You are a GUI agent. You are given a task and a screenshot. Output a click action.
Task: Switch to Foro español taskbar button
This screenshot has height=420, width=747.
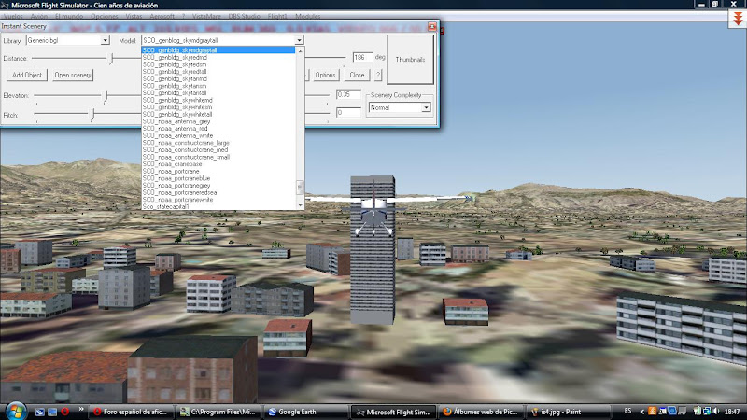pos(131,412)
